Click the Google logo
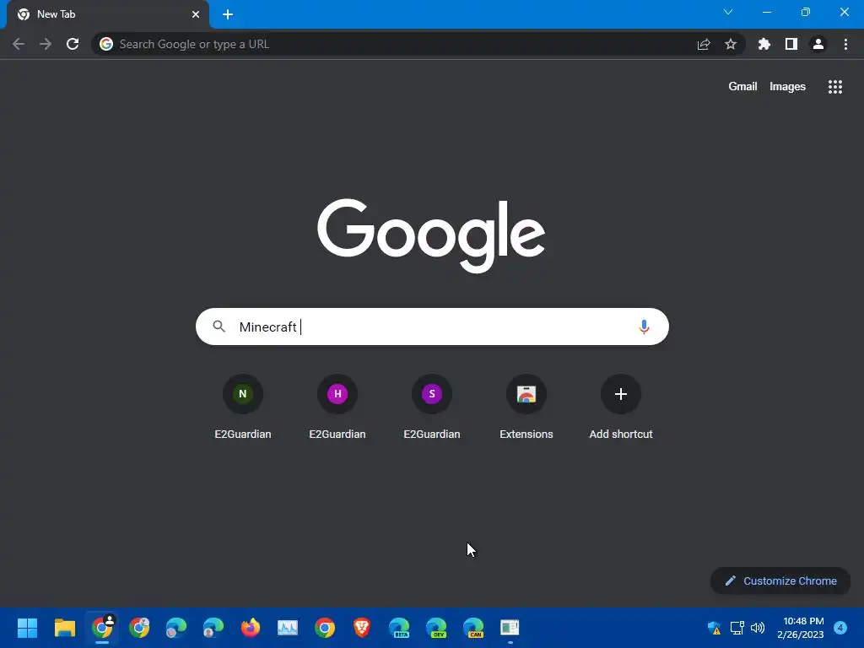The width and height of the screenshot is (864, 648). coord(431,236)
